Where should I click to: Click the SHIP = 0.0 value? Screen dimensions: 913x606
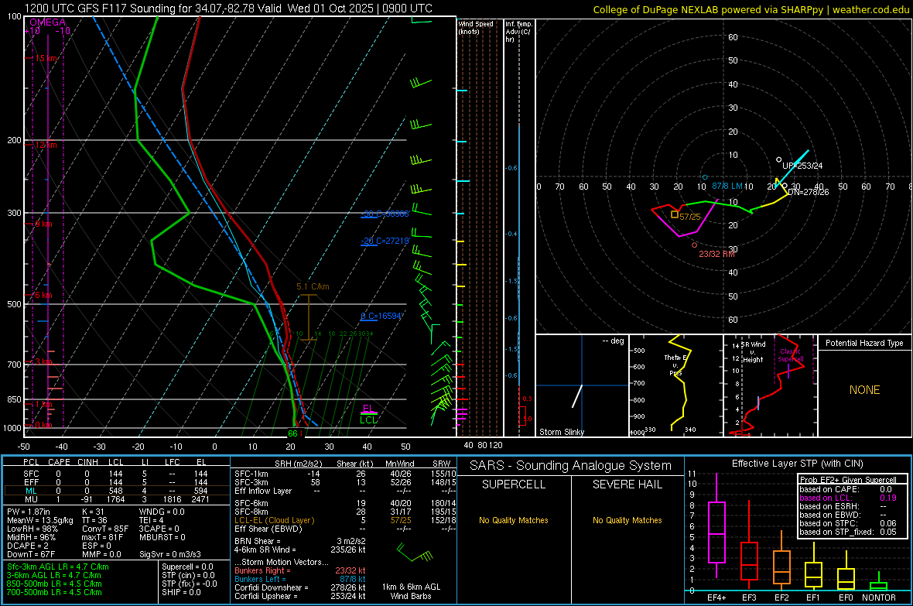[181, 592]
